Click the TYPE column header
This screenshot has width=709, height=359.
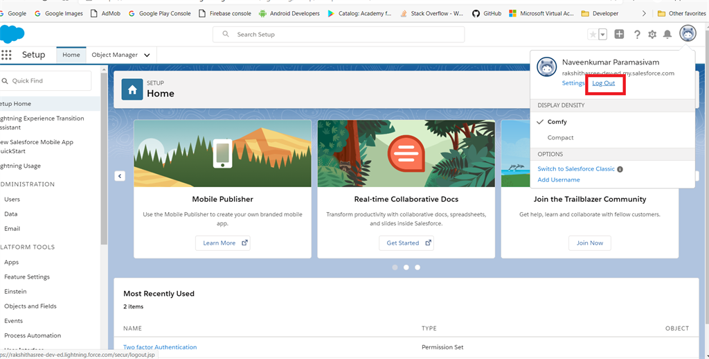pos(429,329)
